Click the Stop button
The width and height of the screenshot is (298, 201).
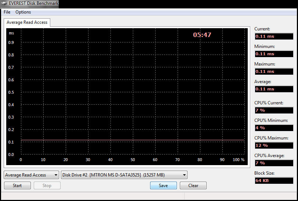pyautogui.click(x=47, y=186)
